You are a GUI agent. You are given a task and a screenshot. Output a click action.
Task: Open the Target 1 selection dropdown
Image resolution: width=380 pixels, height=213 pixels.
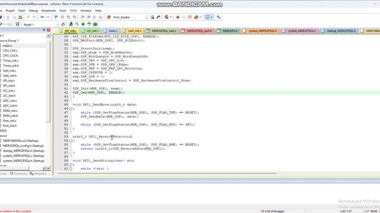(58, 24)
